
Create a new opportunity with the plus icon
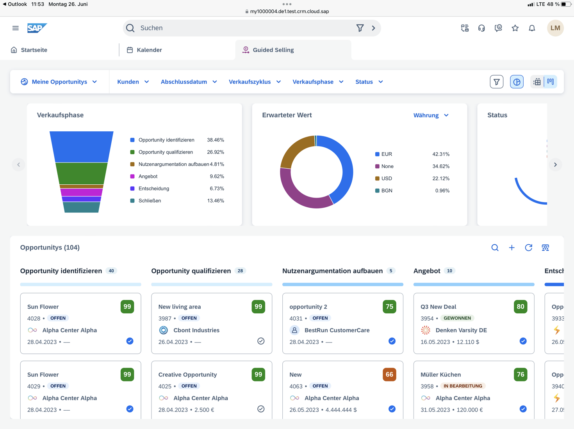[512, 247]
